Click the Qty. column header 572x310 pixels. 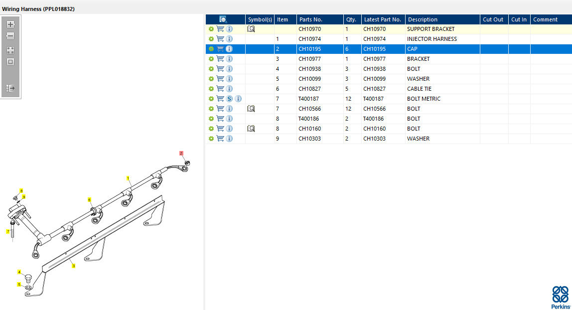coord(351,19)
